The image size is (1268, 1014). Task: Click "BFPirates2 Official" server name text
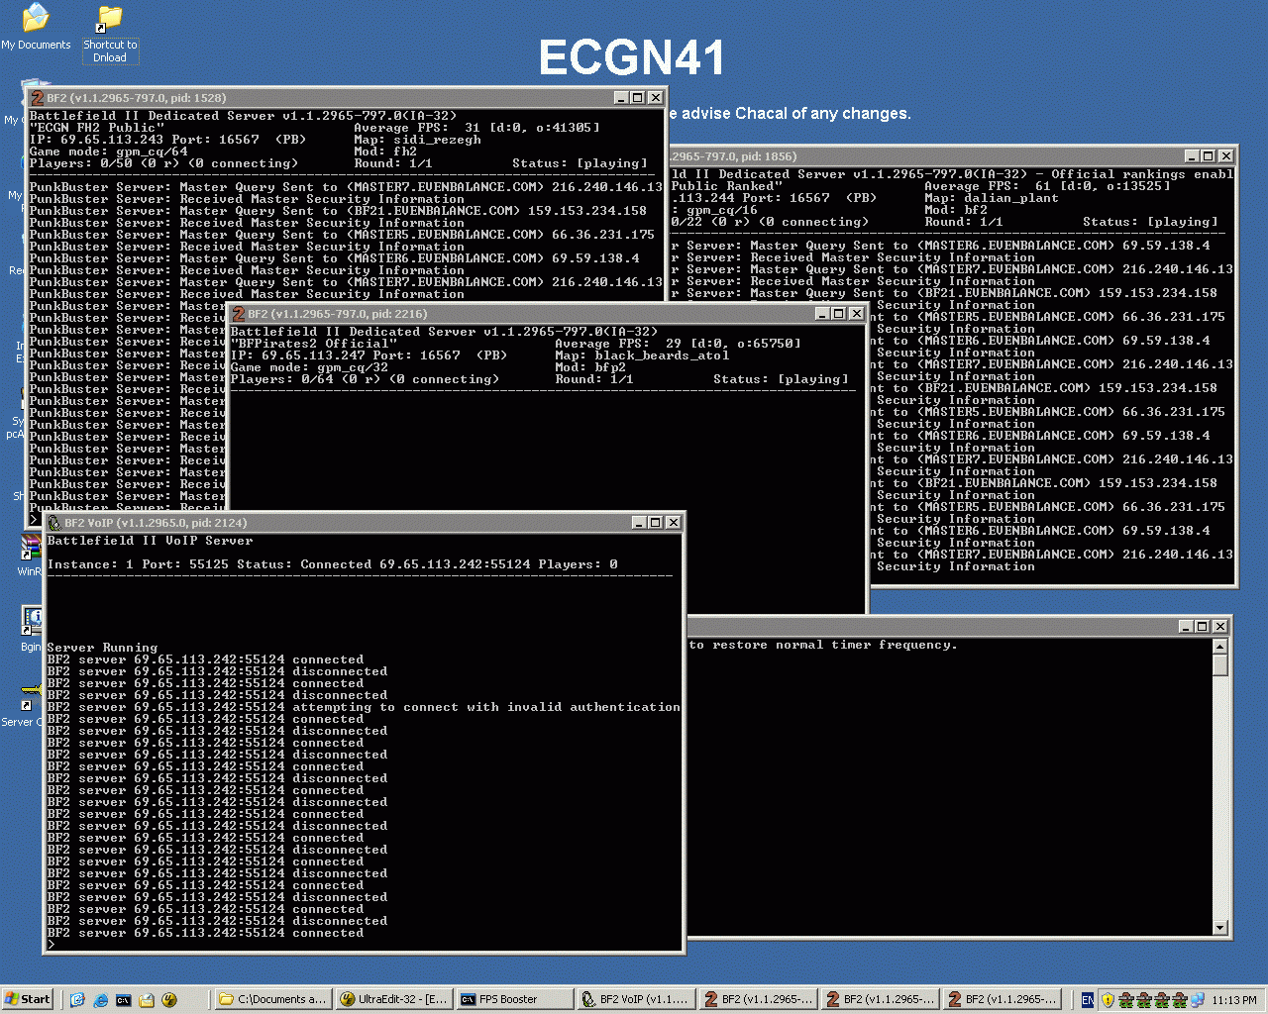point(313,344)
